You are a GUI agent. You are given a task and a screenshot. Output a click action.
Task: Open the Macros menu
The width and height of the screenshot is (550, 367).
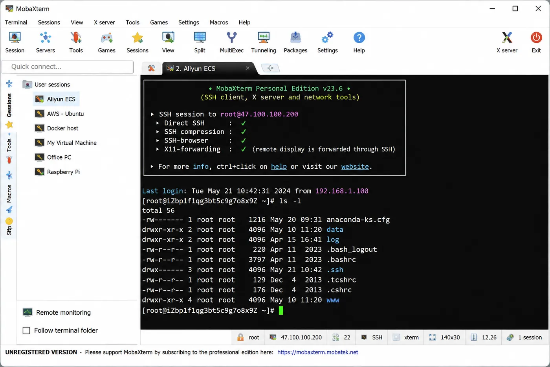coord(219,22)
